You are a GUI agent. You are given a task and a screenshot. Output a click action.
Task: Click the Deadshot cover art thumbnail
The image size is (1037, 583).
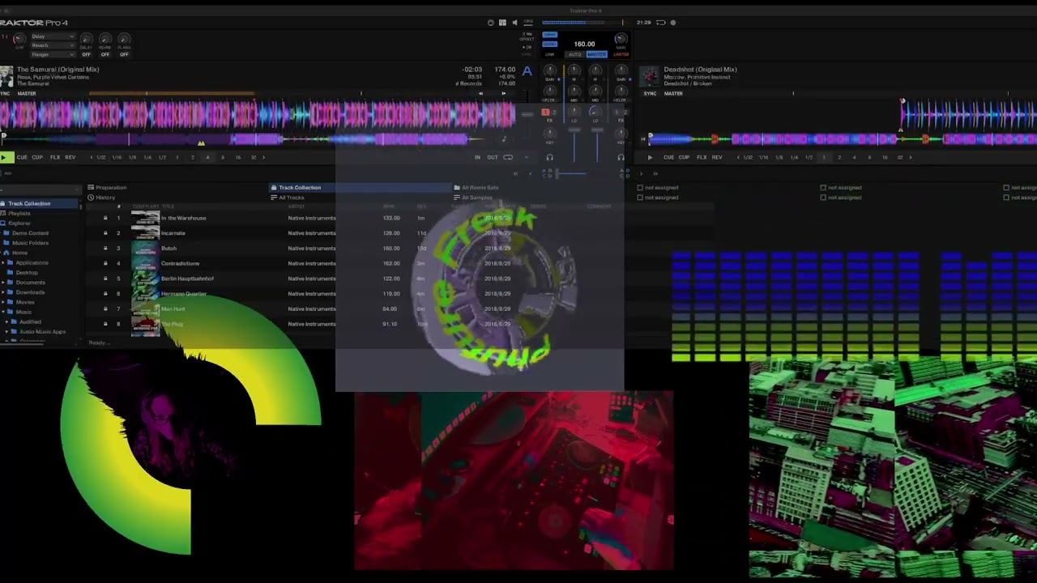click(651, 76)
